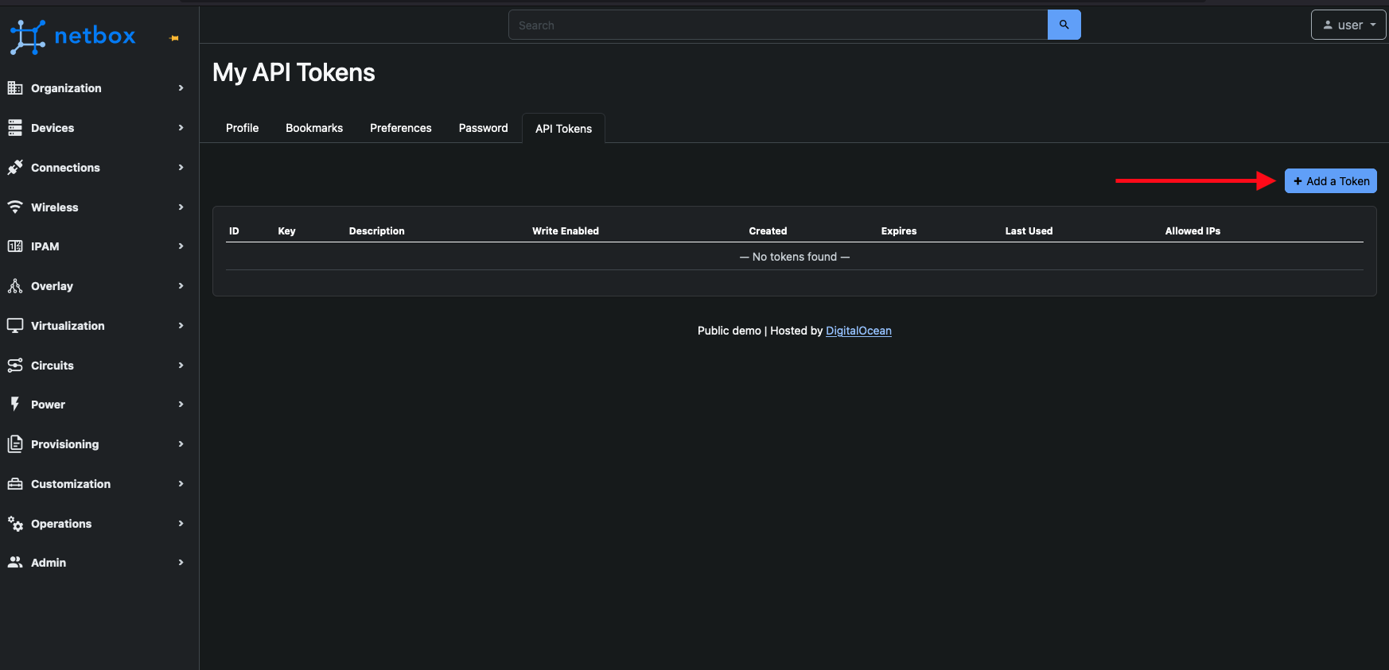This screenshot has height=670, width=1389.
Task: Click into the Search input field
Action: [778, 25]
